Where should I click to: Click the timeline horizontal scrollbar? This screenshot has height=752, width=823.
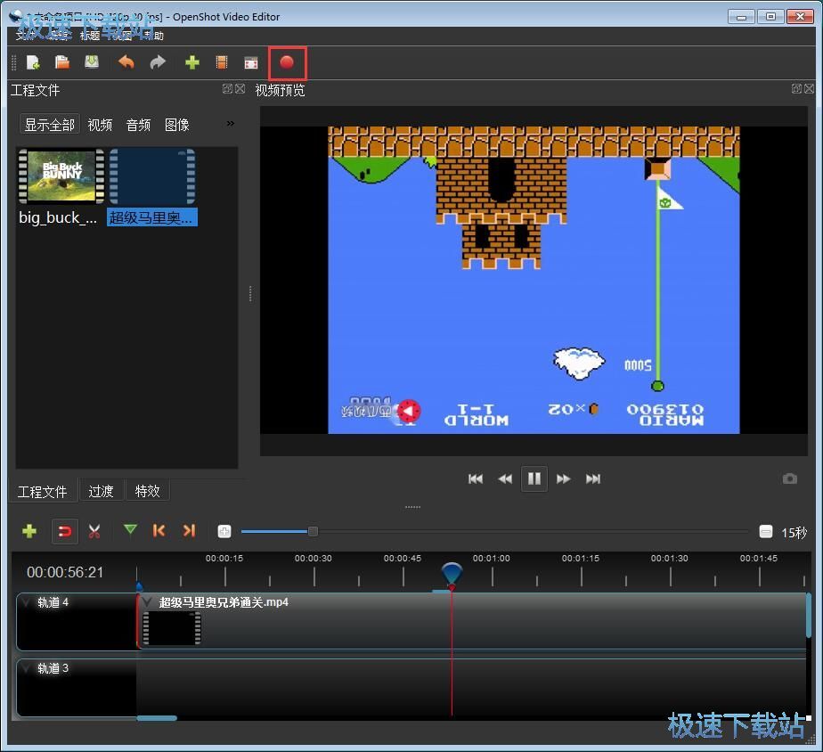(157, 718)
